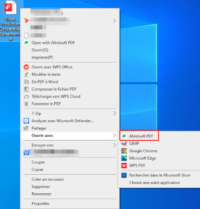200x209 pixels.
Task: Pick GIMP in the Ouvrir avec submenu
Action: (159, 144)
